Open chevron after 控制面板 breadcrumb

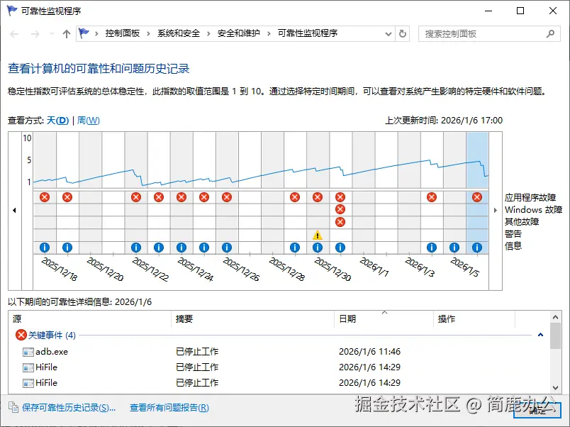[148, 34]
